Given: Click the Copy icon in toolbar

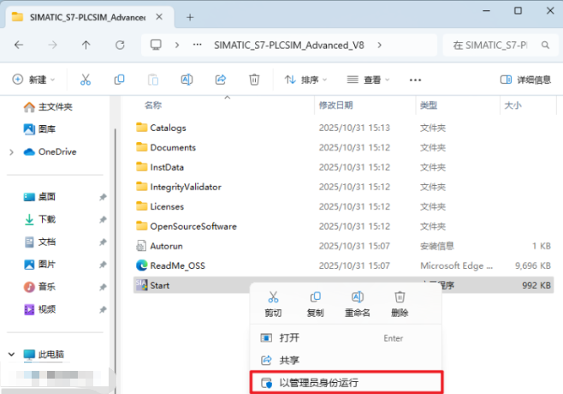Looking at the screenshot, I should (x=119, y=80).
